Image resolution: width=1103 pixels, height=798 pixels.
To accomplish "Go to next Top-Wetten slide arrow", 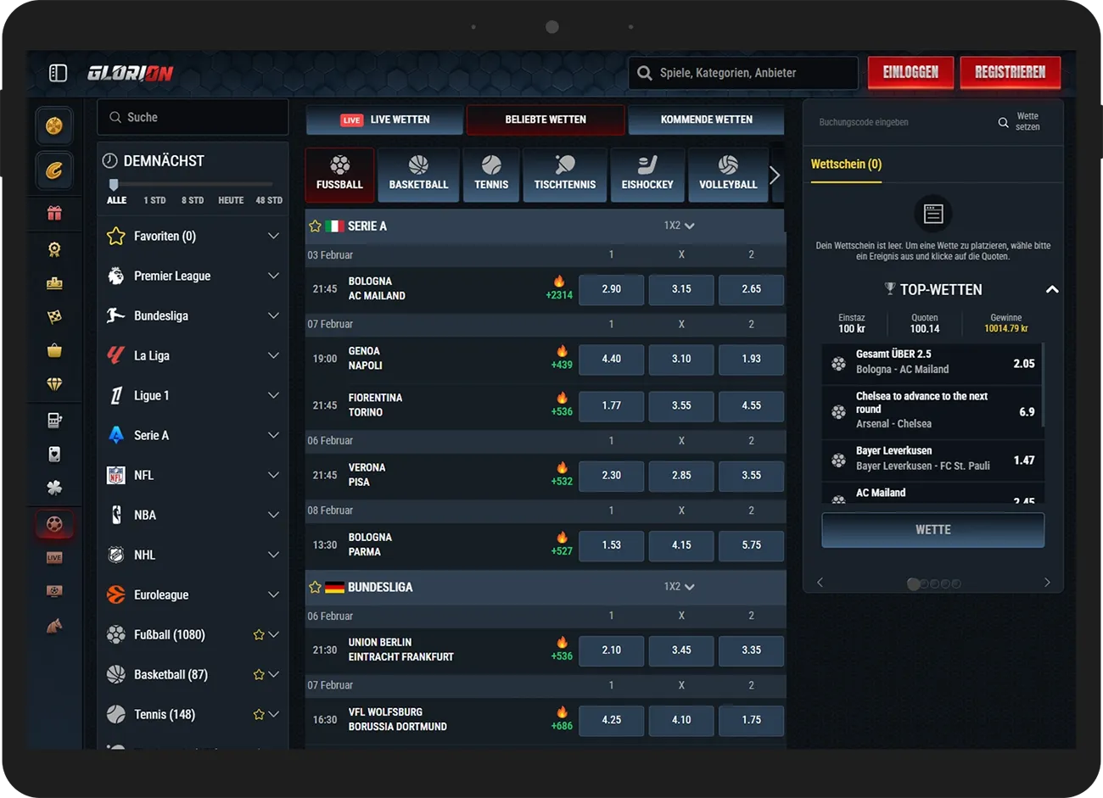I will pos(1047,583).
